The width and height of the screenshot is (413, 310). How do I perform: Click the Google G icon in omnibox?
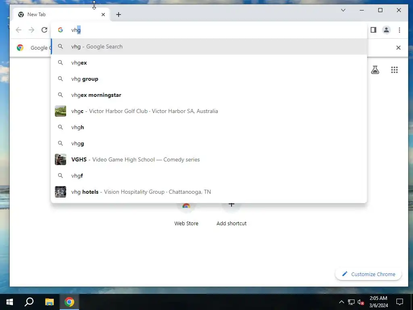60,30
